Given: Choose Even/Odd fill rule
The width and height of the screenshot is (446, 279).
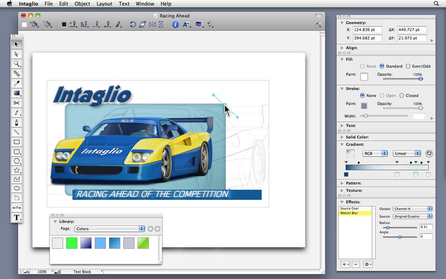Looking at the screenshot, I should 408,66.
